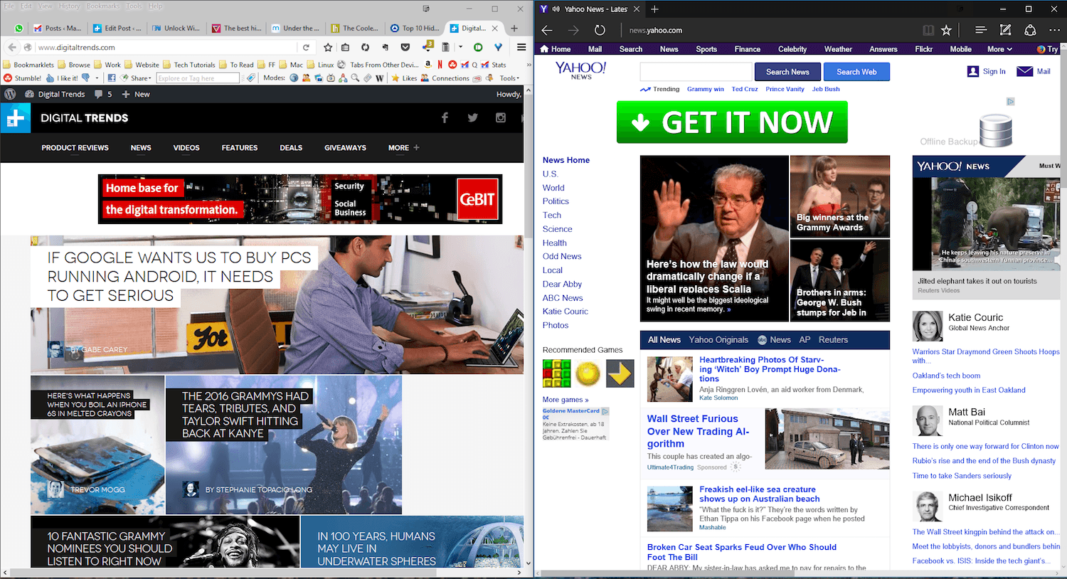Add Yahoo News to Edge favorites

946,30
